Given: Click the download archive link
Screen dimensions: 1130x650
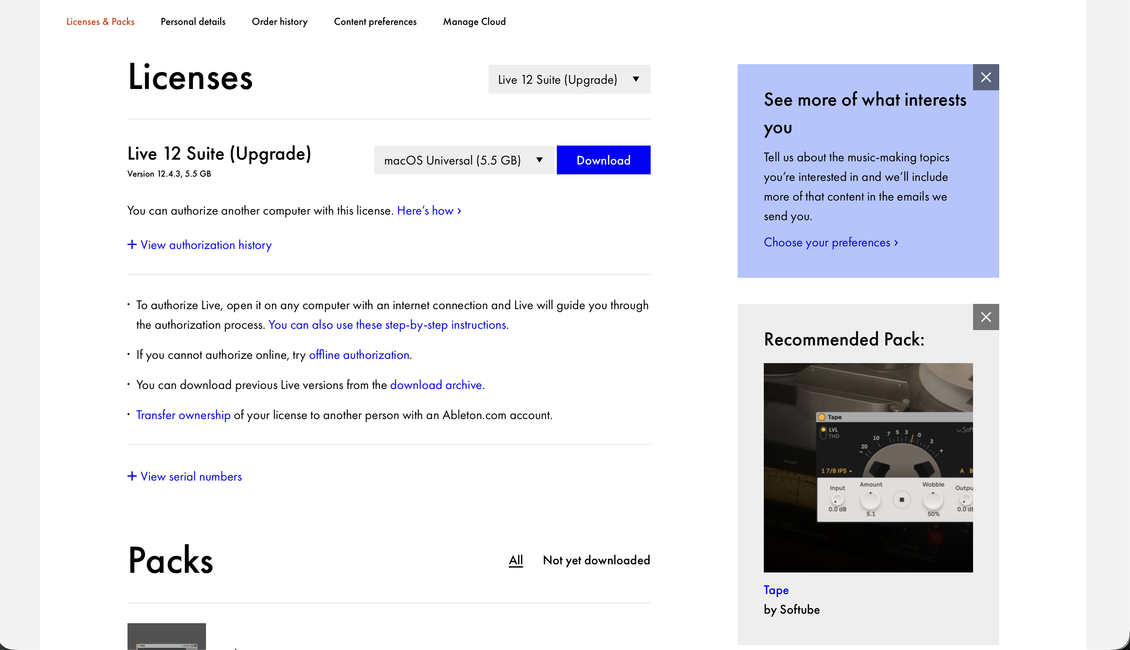Looking at the screenshot, I should click(436, 384).
